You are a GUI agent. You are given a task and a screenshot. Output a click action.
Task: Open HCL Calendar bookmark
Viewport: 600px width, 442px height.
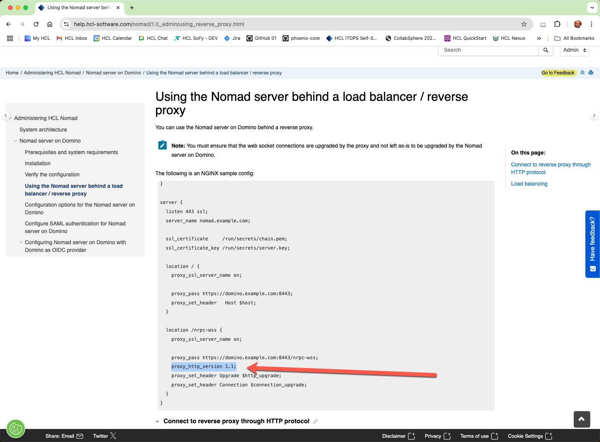(x=113, y=38)
